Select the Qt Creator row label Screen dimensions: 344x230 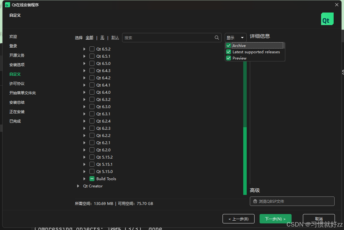coord(93,186)
